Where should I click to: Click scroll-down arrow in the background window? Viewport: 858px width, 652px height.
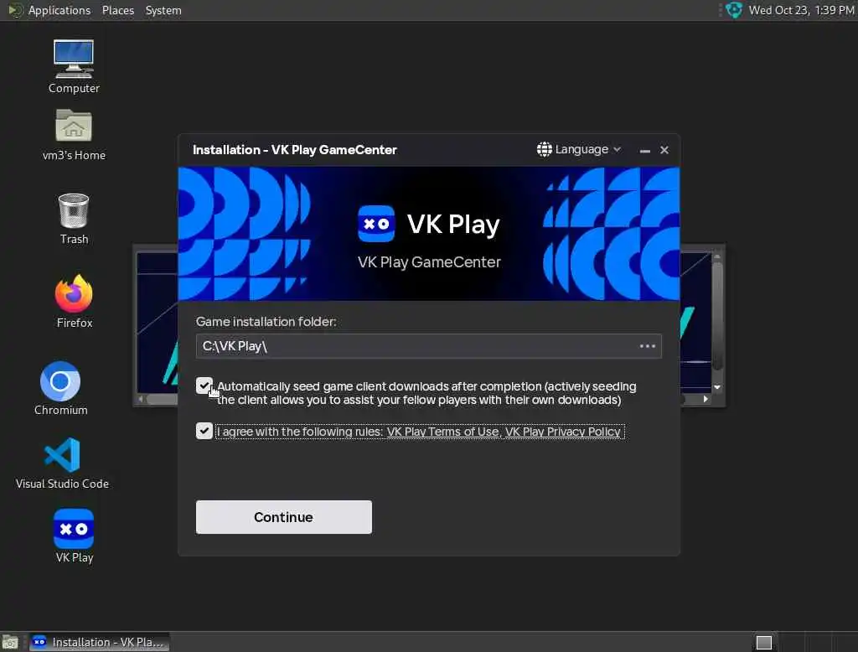point(717,387)
